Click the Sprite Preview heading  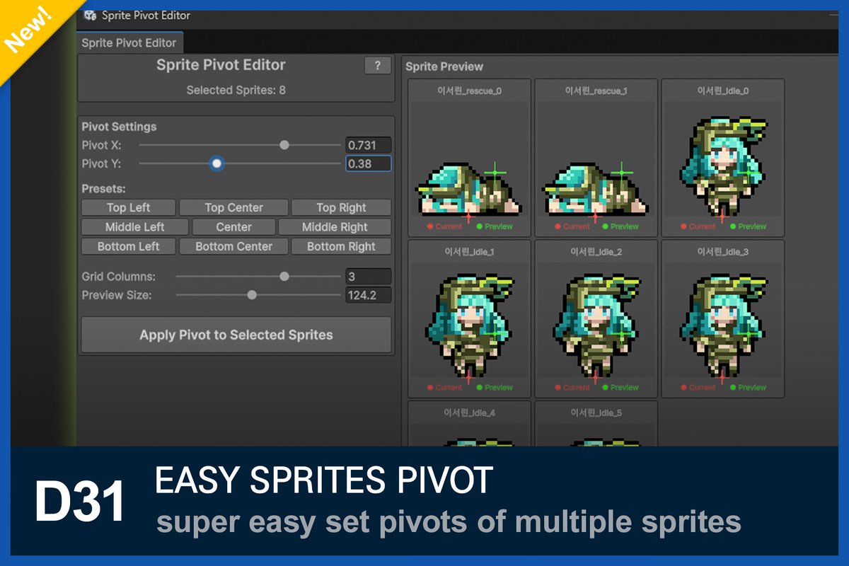point(444,67)
